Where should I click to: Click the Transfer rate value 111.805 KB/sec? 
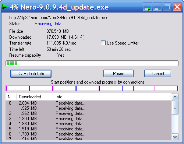pyautogui.click(x=61, y=43)
